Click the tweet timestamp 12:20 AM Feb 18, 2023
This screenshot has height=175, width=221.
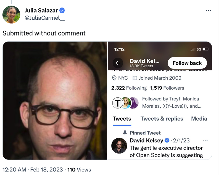[32, 169]
